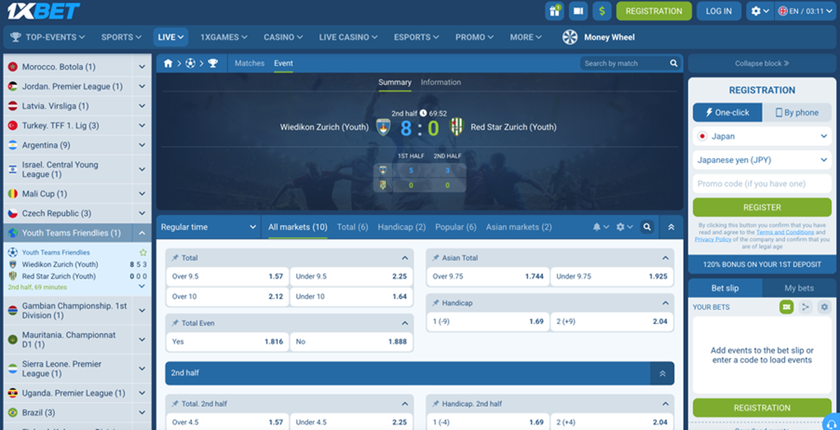This screenshot has width=840, height=430.
Task: Open the SPORTS menu
Action: point(122,37)
